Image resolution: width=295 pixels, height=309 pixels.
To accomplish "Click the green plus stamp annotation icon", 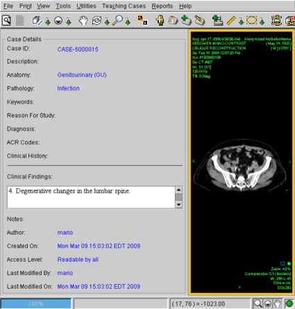I will [217, 20].
